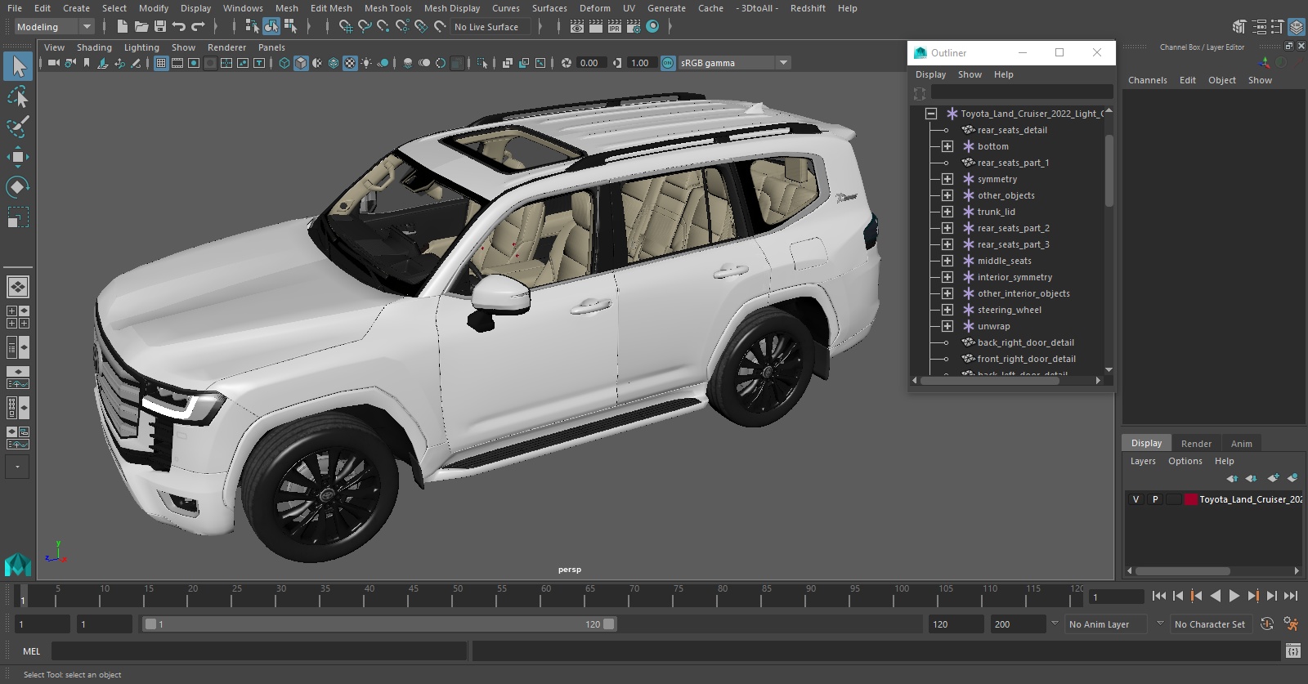Toggle film gate icon in viewport toolbar
The height and width of the screenshot is (684, 1308).
tap(177, 63)
